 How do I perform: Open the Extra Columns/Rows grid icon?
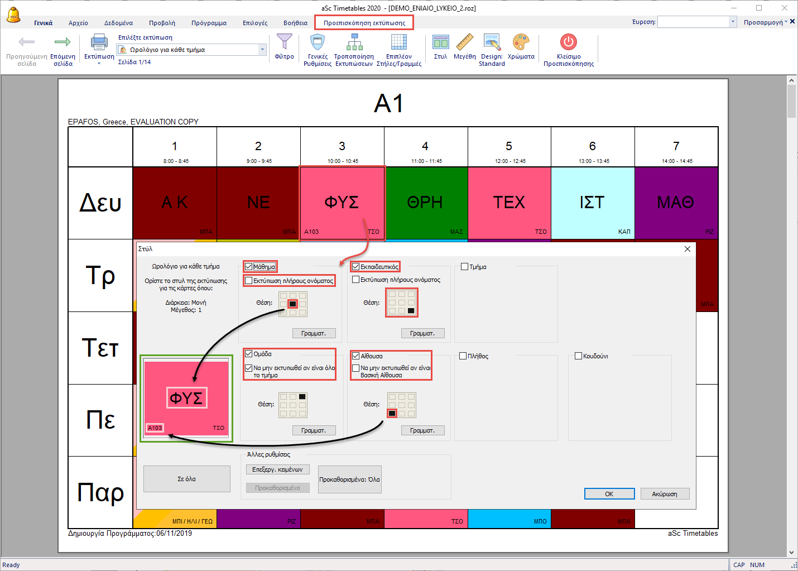tap(398, 42)
